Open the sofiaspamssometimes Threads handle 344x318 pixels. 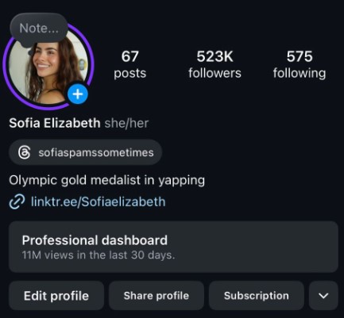[x=86, y=152]
